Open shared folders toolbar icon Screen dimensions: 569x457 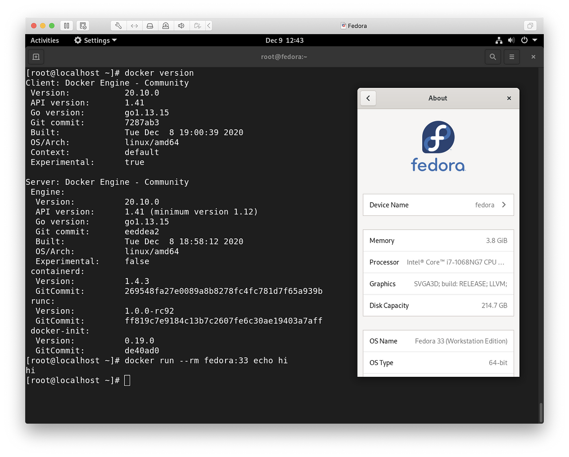point(198,26)
